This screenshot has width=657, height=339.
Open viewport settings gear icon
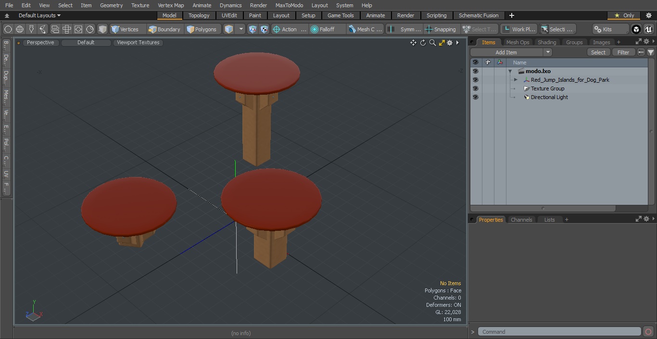tap(450, 43)
